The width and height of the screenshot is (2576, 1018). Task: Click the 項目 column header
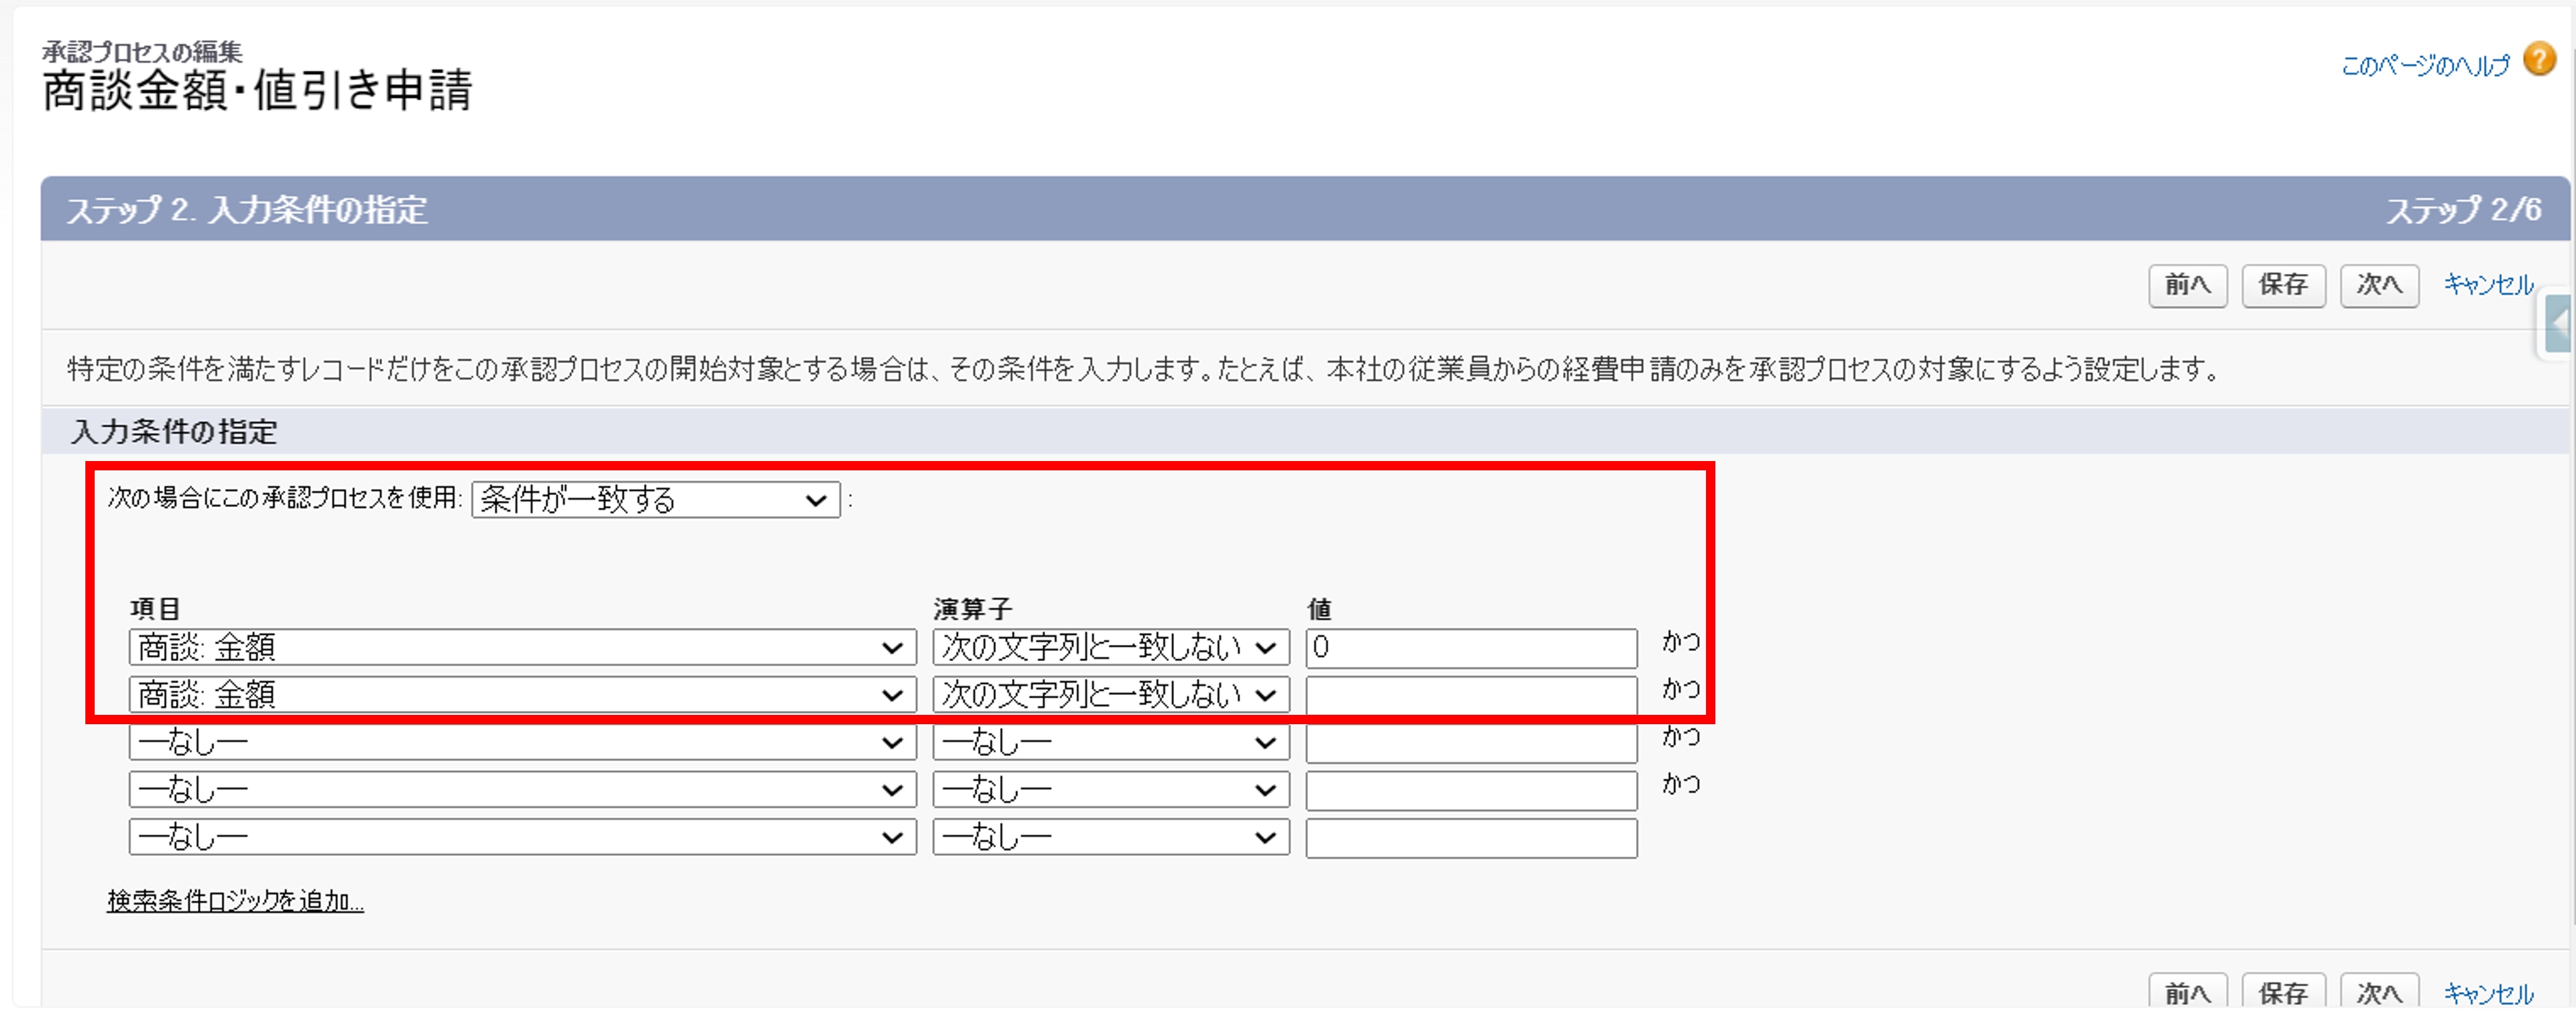[x=155, y=608]
